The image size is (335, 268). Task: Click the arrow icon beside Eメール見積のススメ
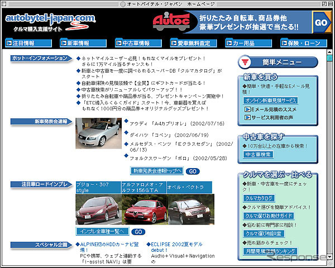(247, 109)
